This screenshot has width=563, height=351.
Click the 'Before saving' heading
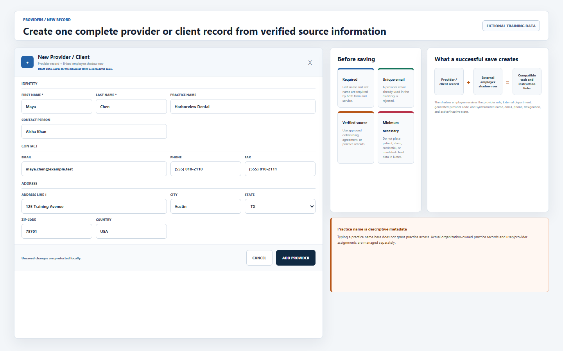(x=356, y=59)
